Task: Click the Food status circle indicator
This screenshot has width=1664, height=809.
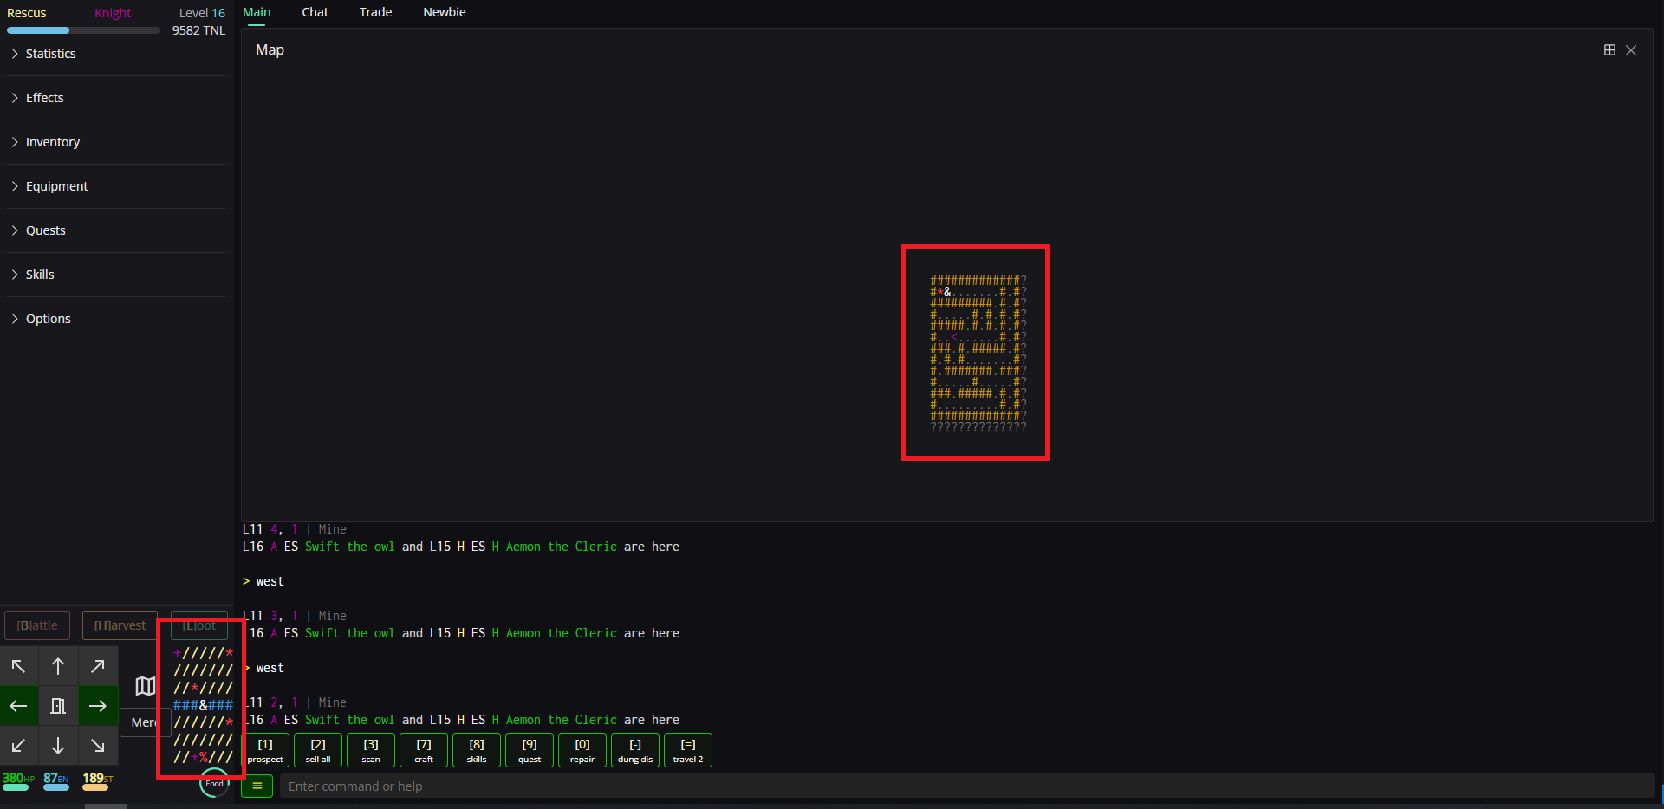Action: point(213,783)
